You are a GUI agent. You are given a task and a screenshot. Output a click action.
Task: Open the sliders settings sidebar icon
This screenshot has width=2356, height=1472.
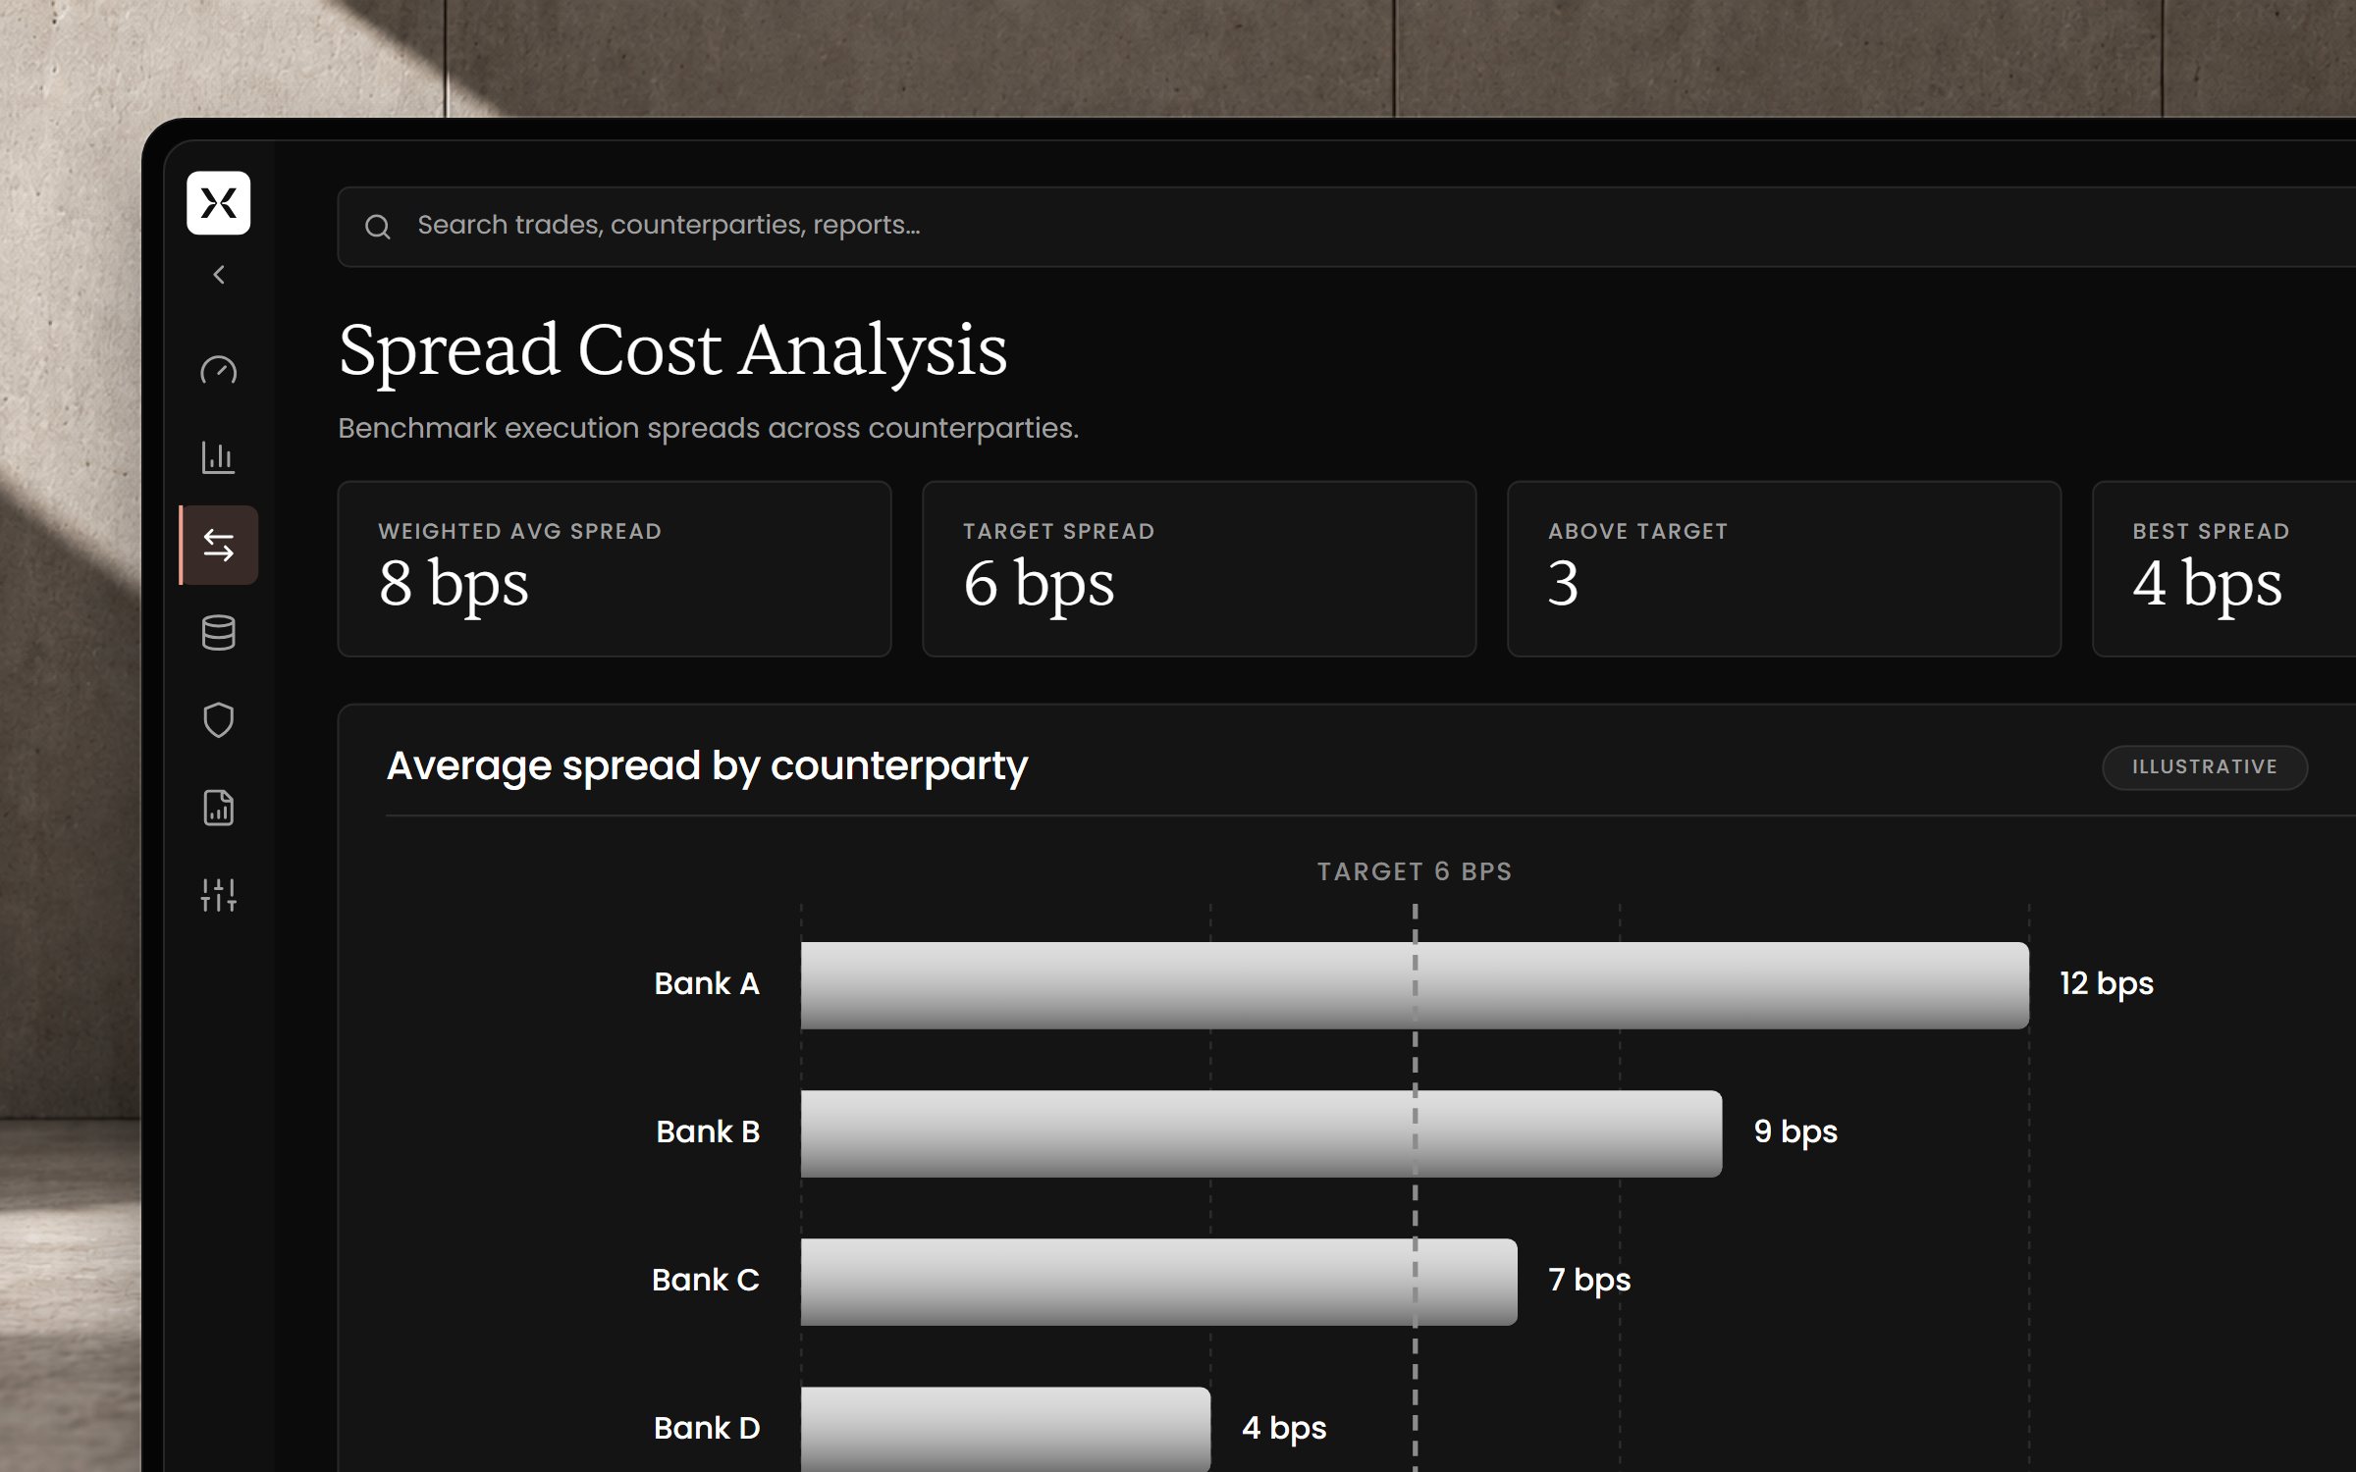(218, 895)
